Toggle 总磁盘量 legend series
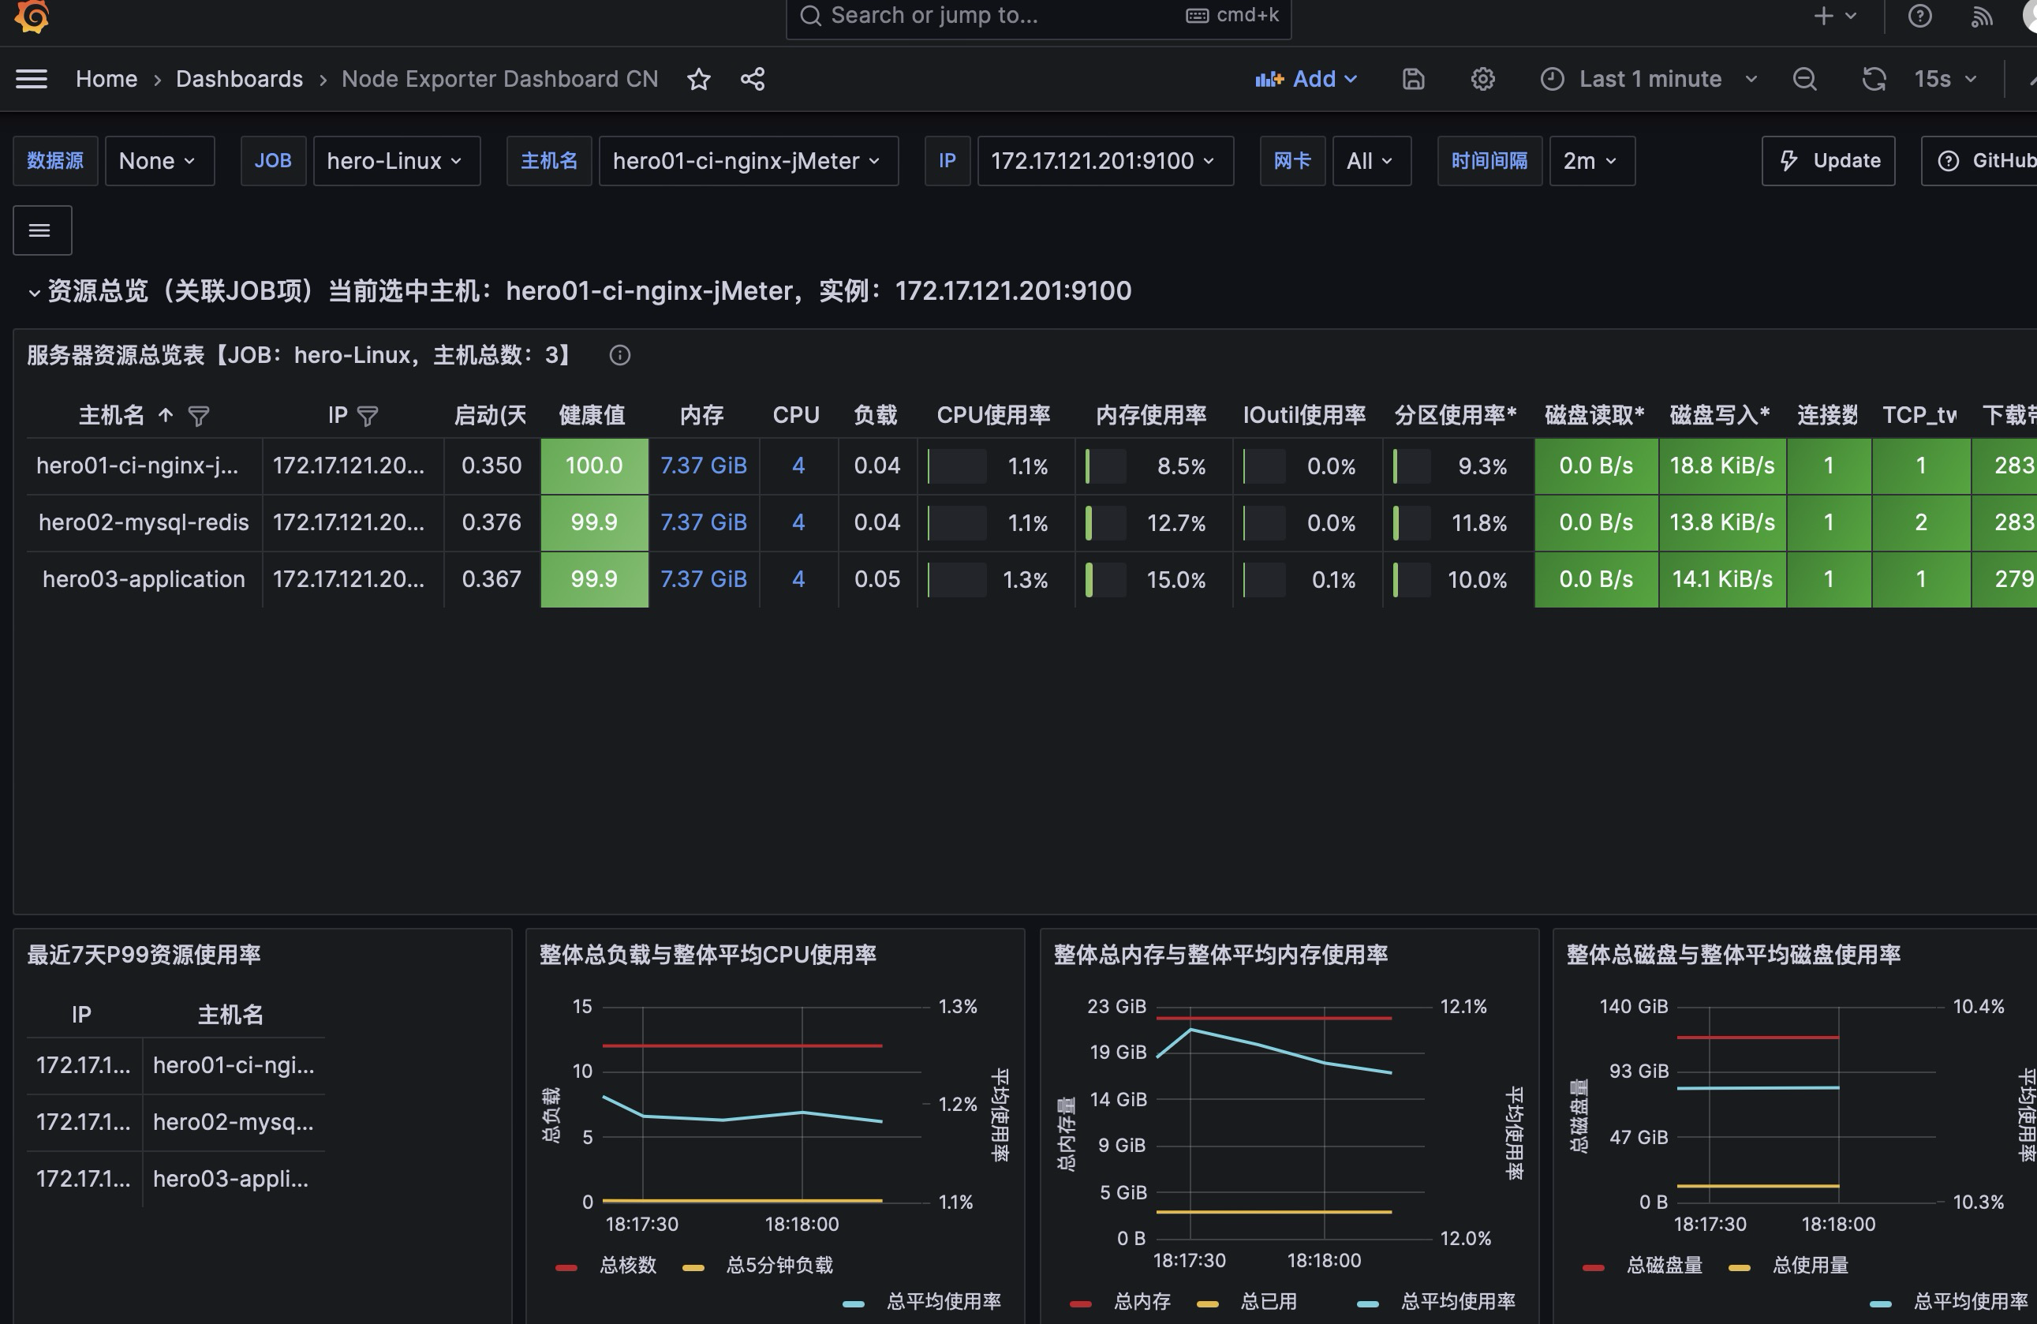This screenshot has width=2037, height=1324. 1664,1265
